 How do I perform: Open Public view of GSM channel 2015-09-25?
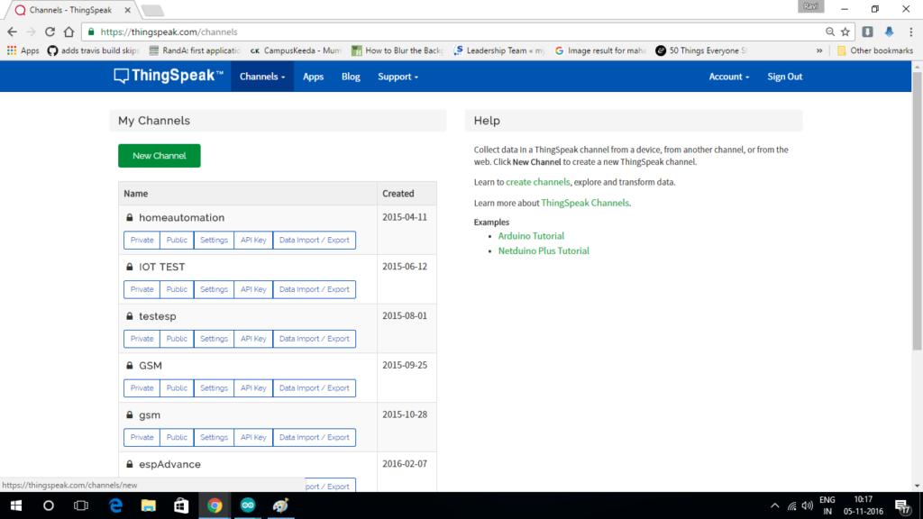click(x=177, y=388)
